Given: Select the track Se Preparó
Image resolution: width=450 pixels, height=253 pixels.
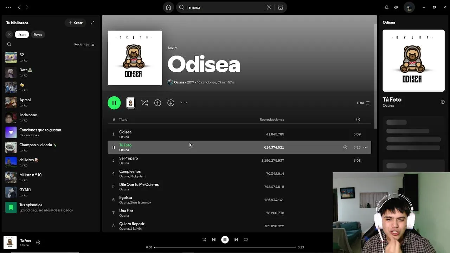Looking at the screenshot, I should click(239, 161).
